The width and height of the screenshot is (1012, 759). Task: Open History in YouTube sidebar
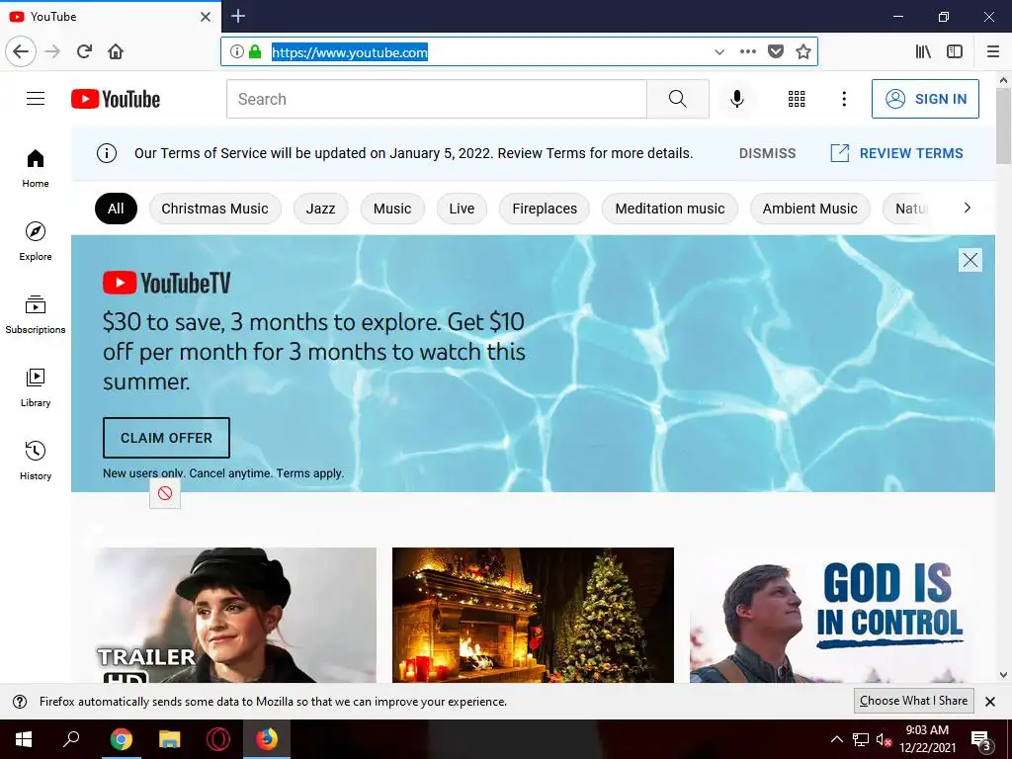[x=36, y=461]
